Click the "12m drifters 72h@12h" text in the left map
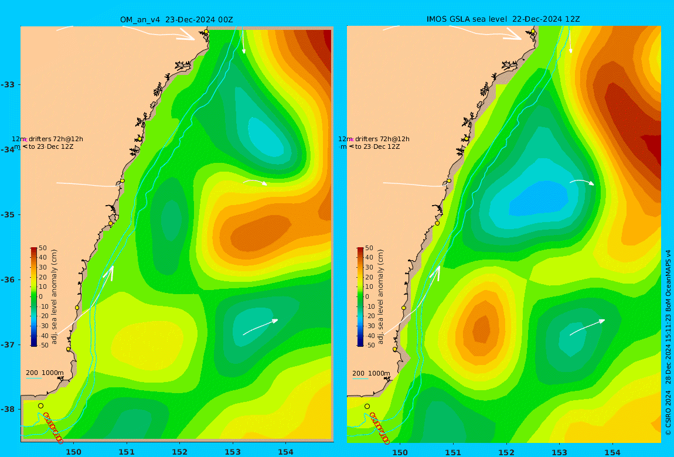The image size is (674, 457). 47,139
